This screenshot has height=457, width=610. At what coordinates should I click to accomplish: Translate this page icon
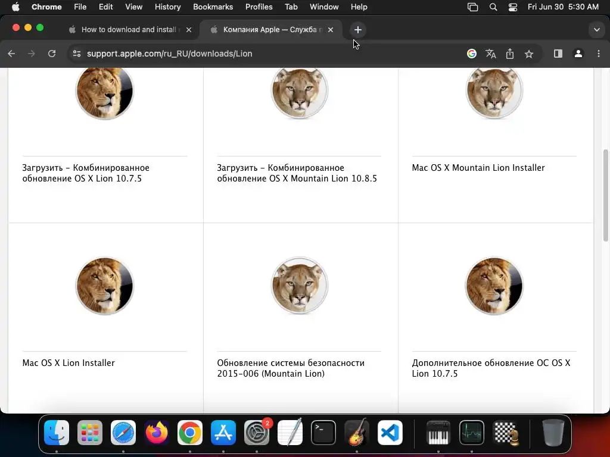[491, 54]
